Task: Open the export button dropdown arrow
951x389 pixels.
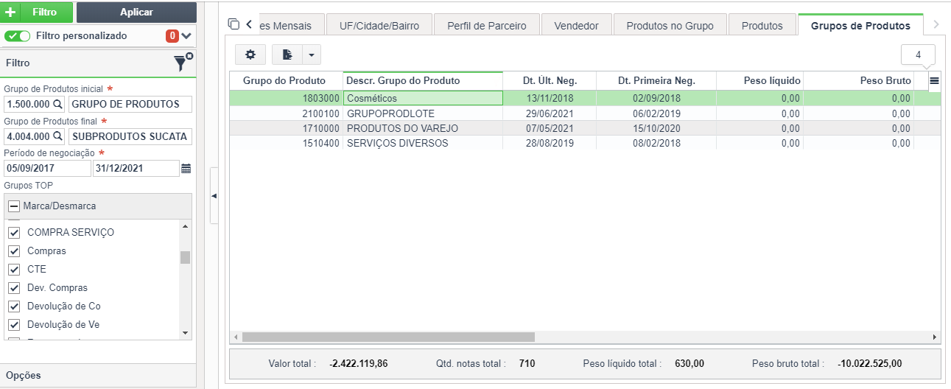Action: (x=312, y=55)
